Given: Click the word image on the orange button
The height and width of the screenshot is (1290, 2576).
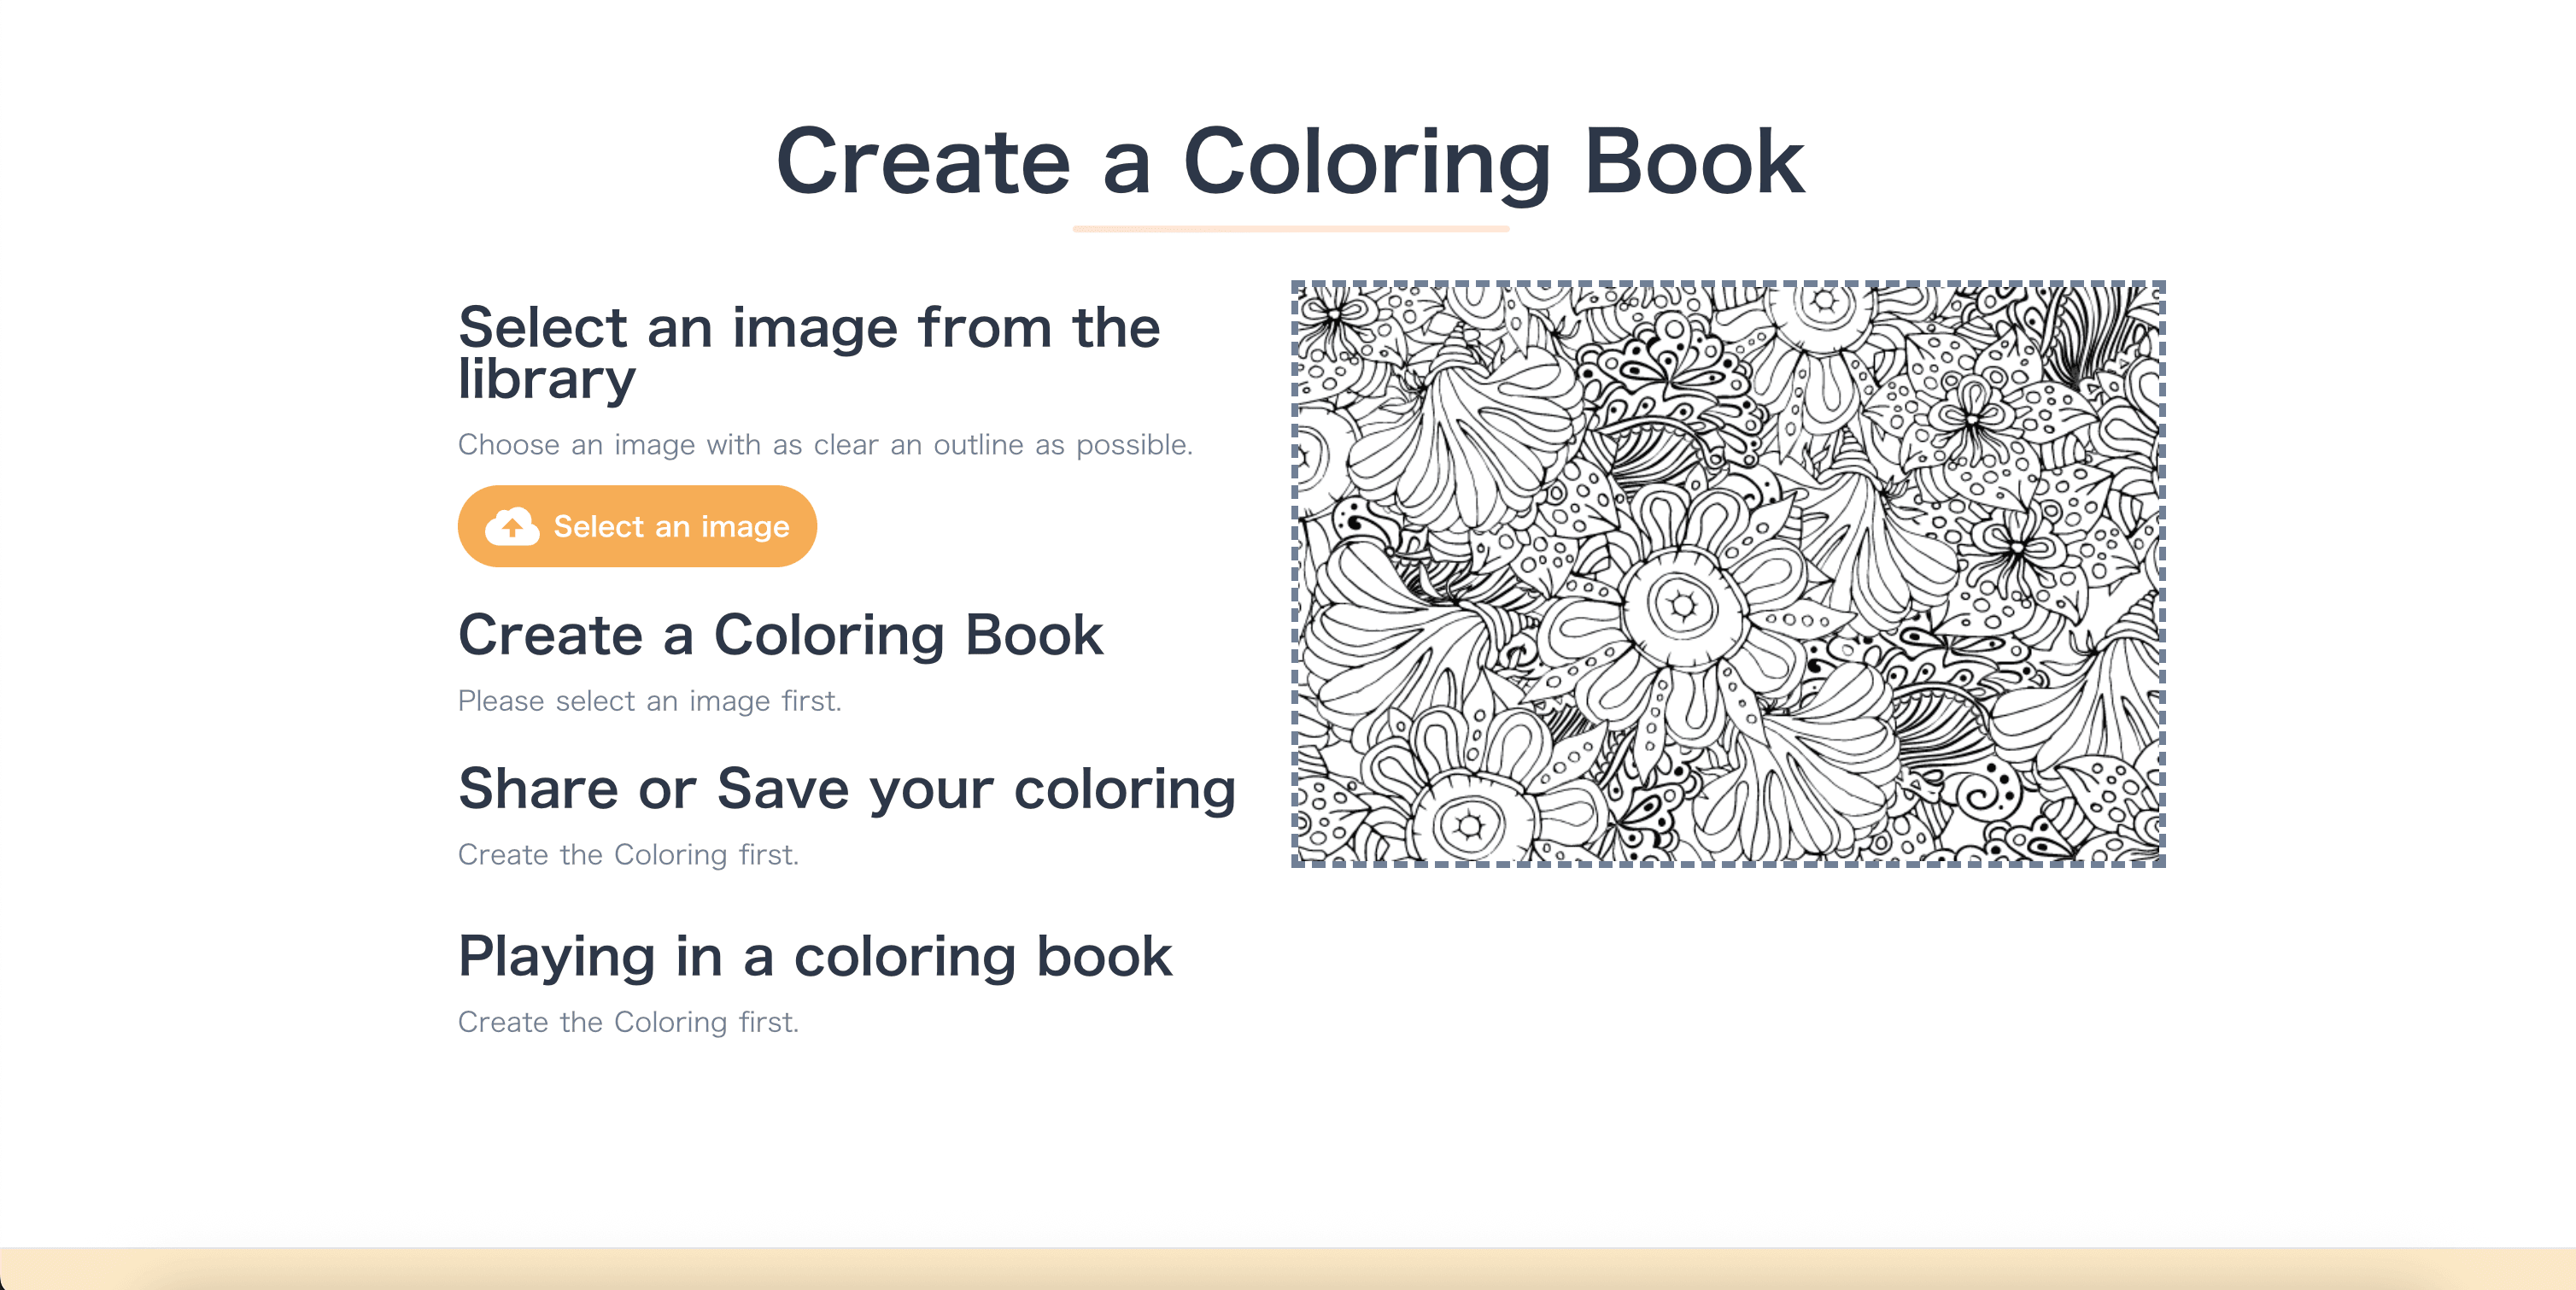Looking at the screenshot, I should (x=745, y=527).
